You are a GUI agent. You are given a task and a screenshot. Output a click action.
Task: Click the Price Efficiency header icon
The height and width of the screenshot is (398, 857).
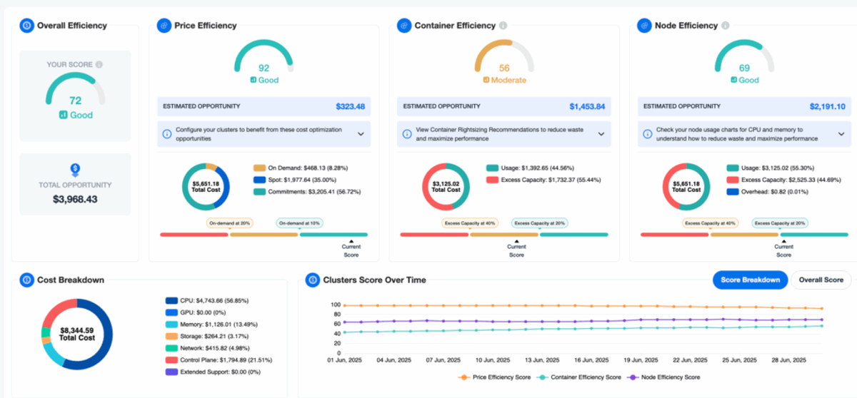click(x=164, y=26)
